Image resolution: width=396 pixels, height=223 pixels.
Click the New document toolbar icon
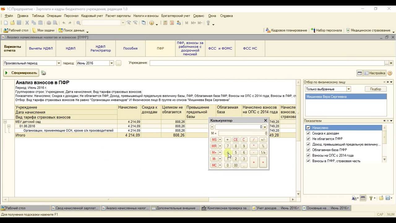click(6, 23)
